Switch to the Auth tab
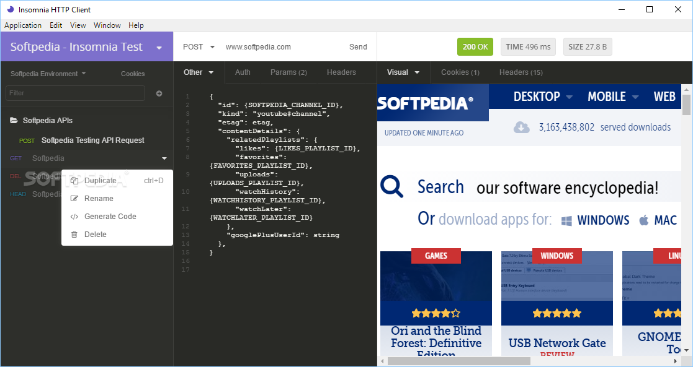The image size is (693, 367). click(x=243, y=72)
